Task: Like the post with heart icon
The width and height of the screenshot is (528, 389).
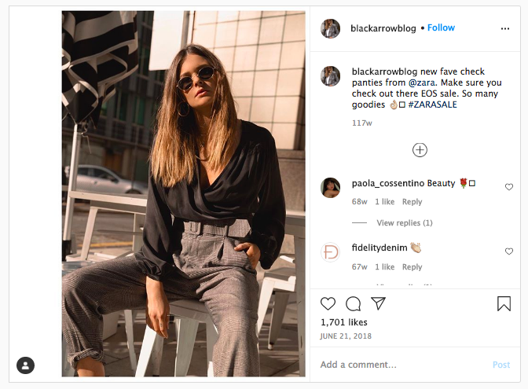Action: [x=328, y=303]
